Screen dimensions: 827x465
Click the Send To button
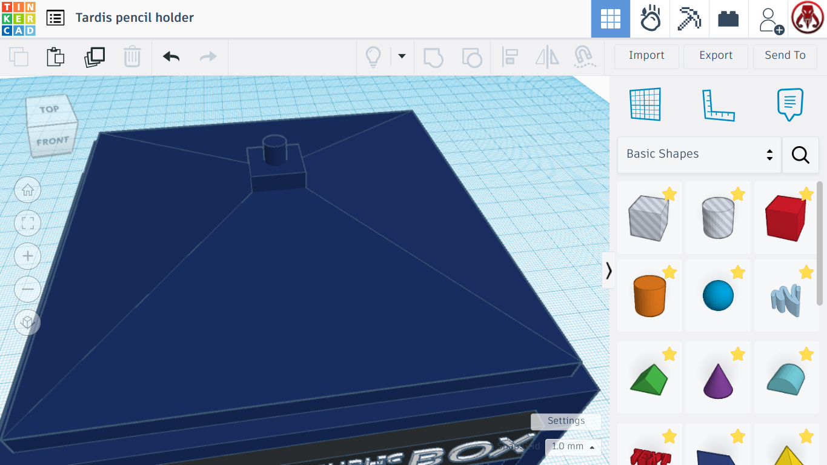(x=785, y=55)
